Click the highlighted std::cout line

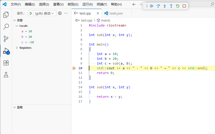click(152, 68)
